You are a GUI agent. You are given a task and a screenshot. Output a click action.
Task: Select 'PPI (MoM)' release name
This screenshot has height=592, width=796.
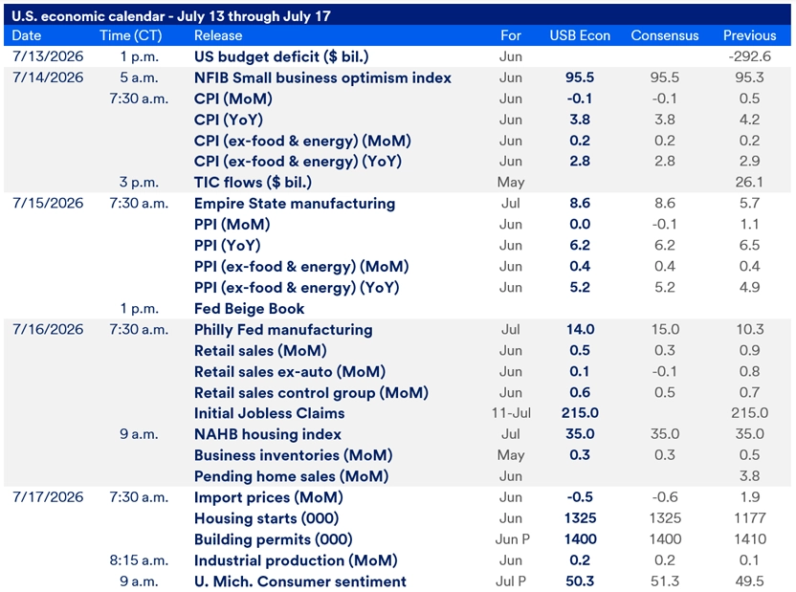pos(232,224)
